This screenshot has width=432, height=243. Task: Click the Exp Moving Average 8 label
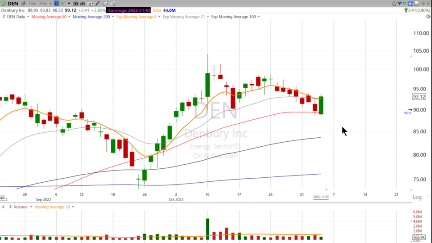(x=136, y=17)
